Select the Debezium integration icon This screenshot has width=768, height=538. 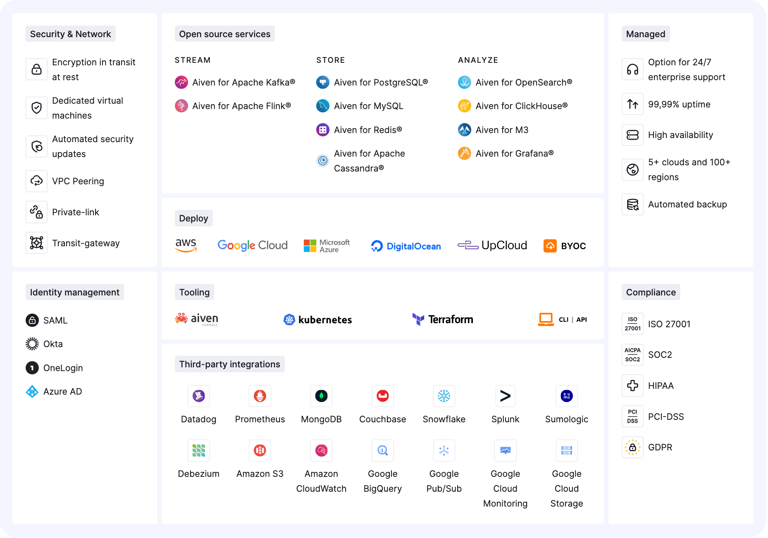(x=198, y=450)
